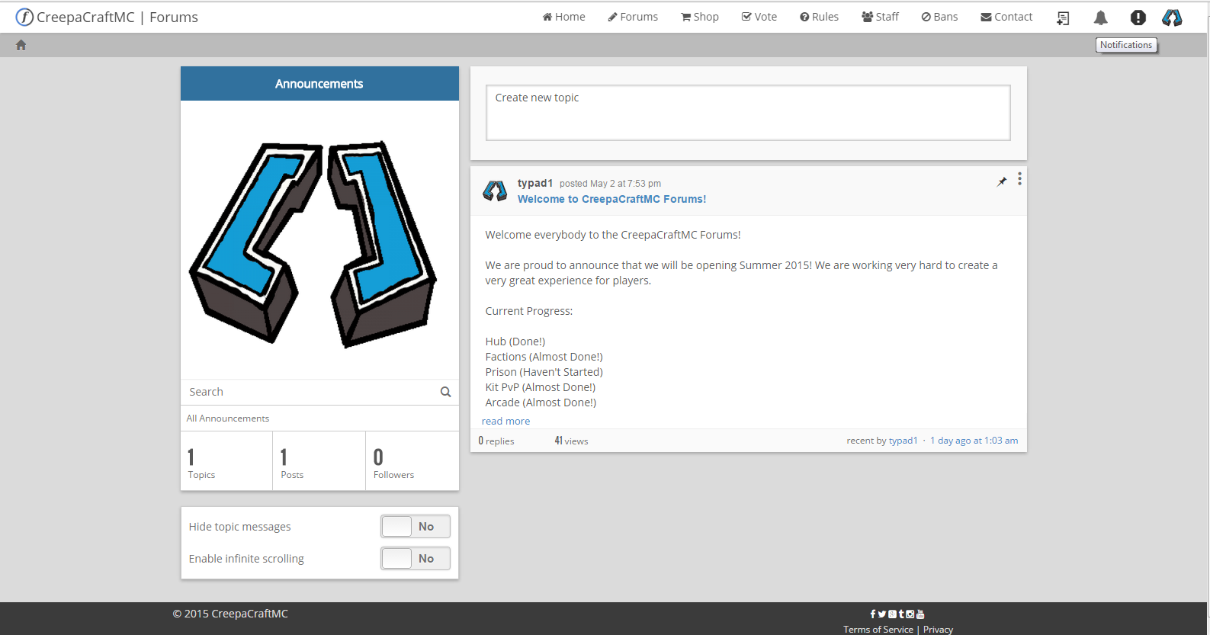
Task: Click the search magnifier icon
Action: click(445, 392)
